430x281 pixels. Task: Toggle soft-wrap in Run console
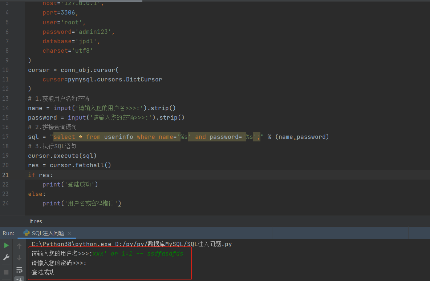click(19, 270)
